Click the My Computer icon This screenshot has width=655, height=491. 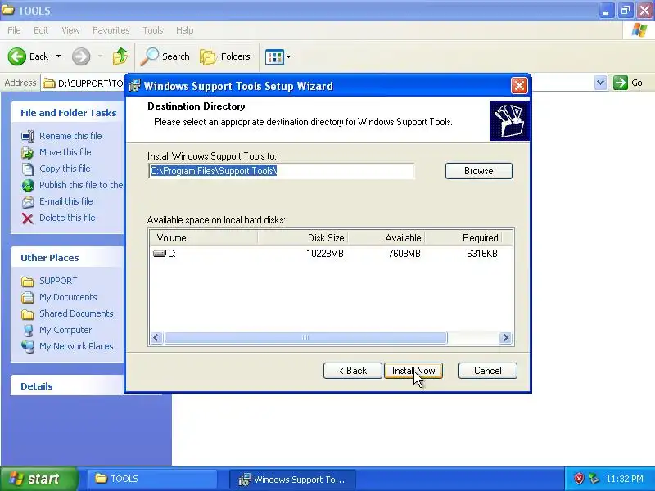pos(28,331)
